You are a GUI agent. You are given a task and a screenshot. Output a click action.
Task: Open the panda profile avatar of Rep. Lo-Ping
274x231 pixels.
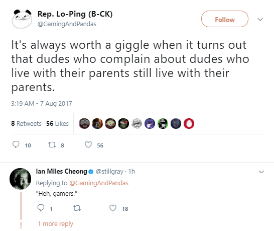22,19
